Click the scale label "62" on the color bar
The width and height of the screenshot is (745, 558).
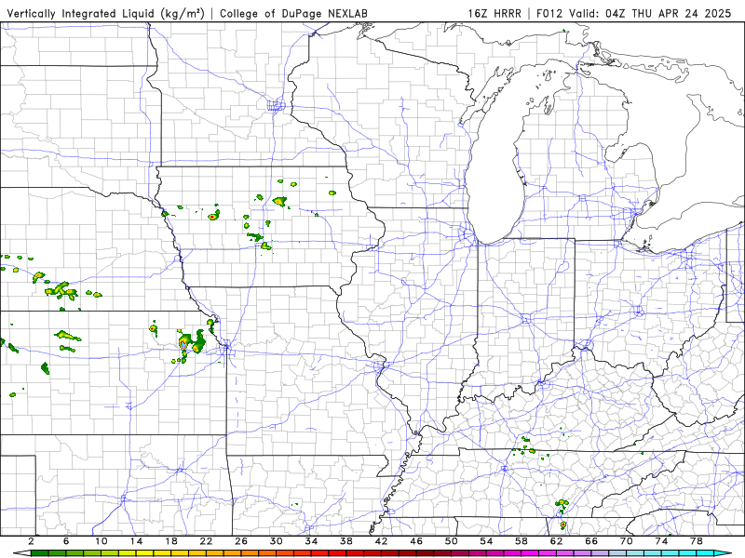coord(556,541)
